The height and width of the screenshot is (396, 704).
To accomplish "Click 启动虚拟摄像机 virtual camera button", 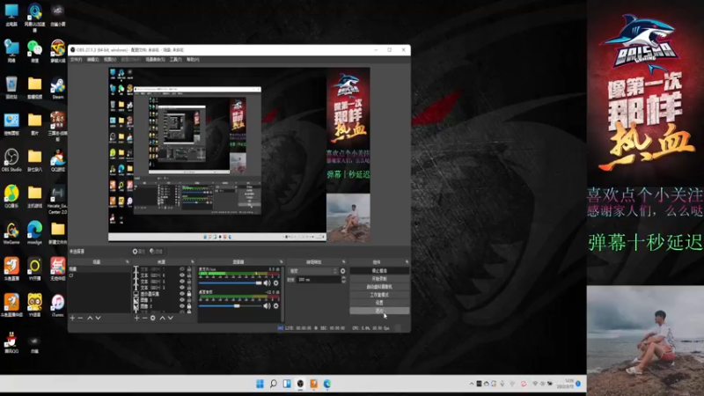I will 379,287.
